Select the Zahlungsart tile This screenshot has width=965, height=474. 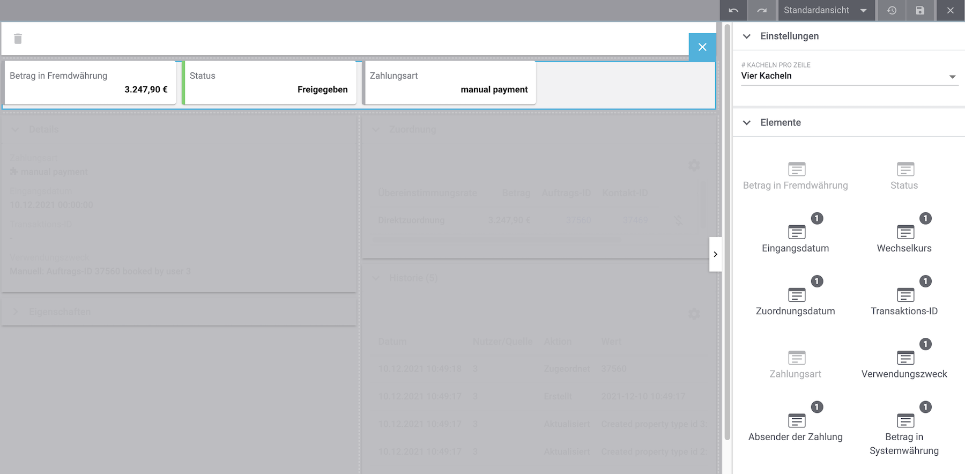pos(449,83)
